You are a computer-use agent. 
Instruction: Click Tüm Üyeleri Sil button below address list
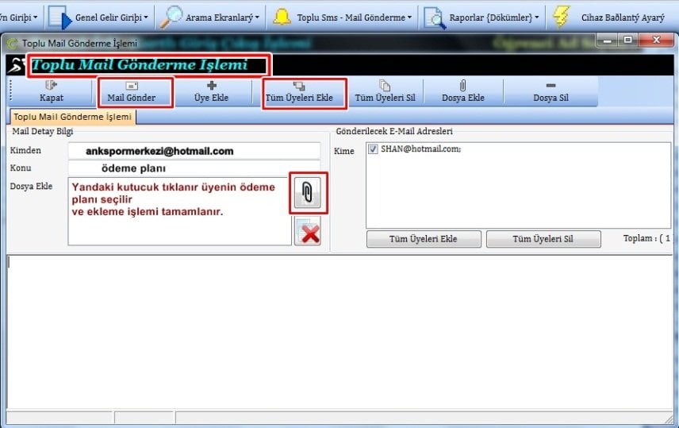tap(543, 239)
